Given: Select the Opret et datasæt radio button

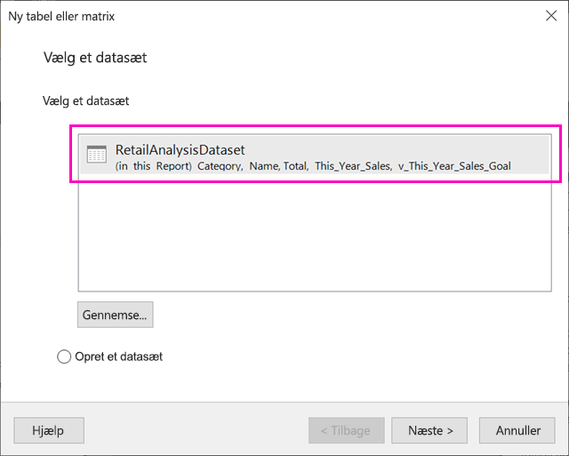Looking at the screenshot, I should pos(64,356).
